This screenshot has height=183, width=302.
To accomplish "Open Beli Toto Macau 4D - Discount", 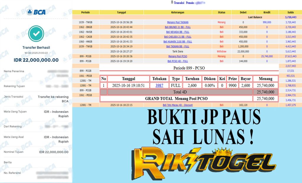I will coord(178,105).
